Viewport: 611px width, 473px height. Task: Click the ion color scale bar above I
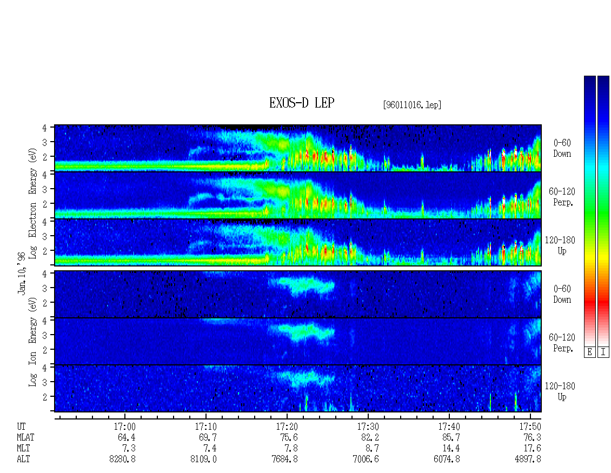click(x=603, y=210)
